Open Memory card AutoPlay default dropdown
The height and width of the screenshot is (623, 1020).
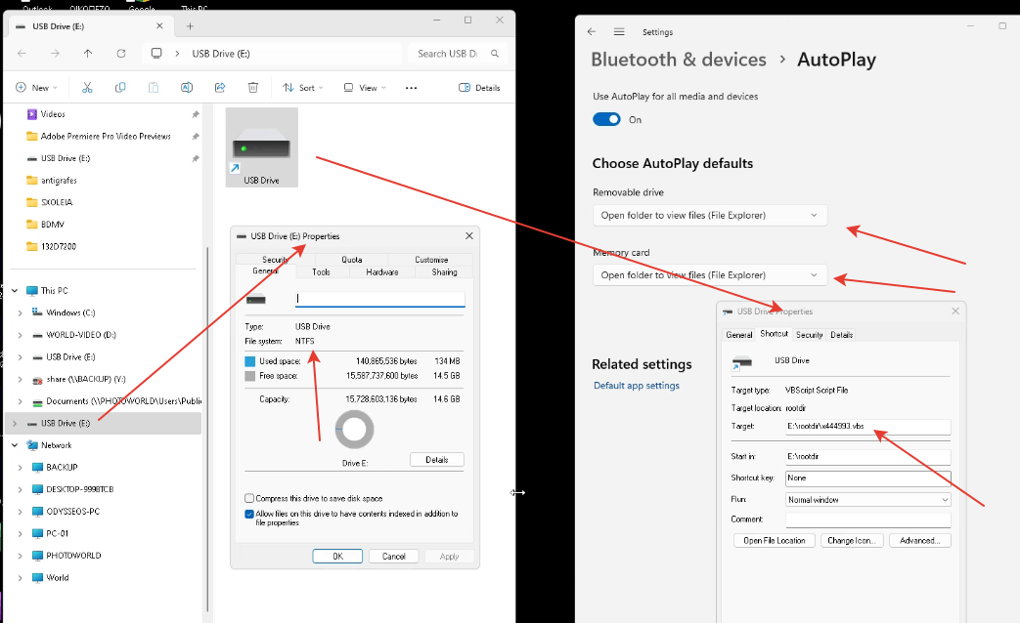pos(710,274)
